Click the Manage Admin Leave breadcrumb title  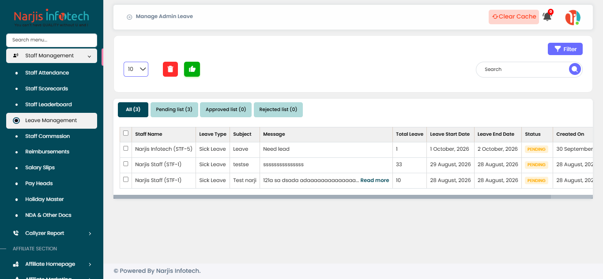[x=164, y=16]
